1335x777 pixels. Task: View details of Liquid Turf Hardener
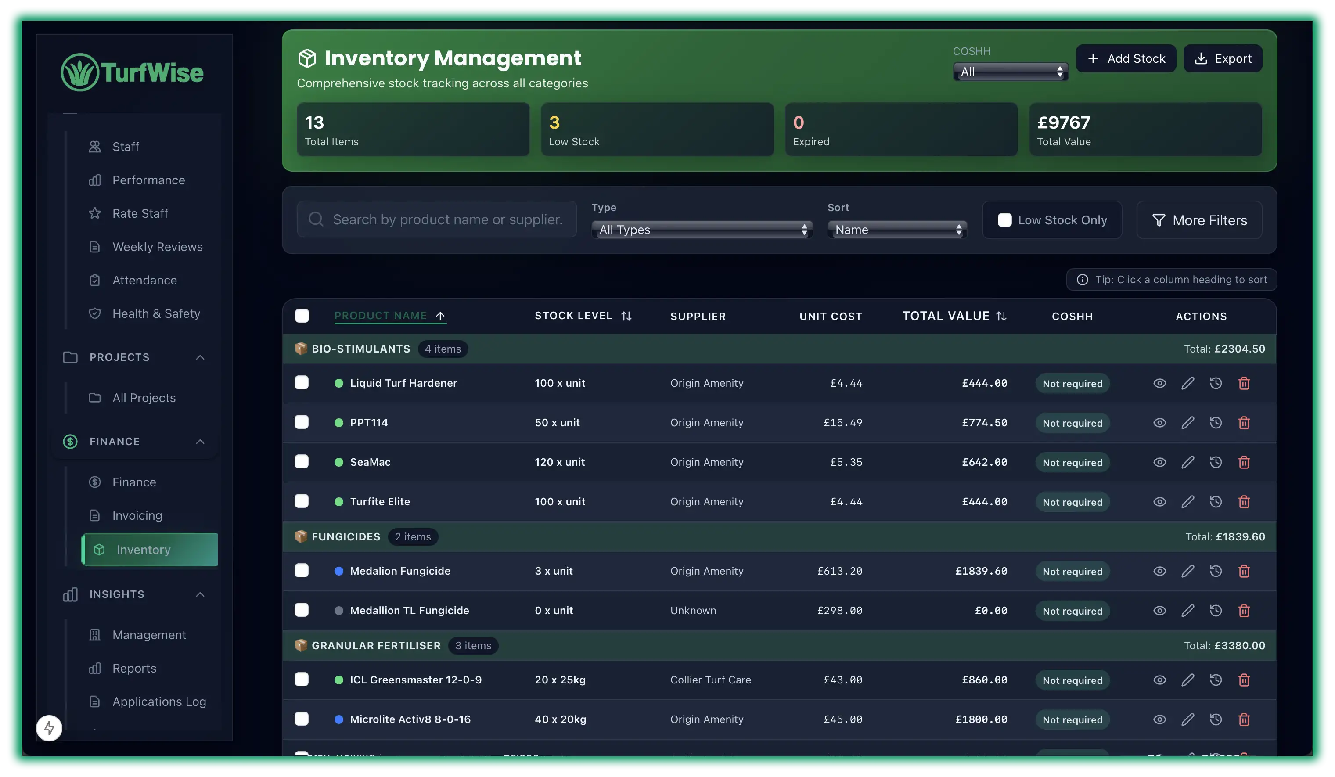click(x=1160, y=383)
